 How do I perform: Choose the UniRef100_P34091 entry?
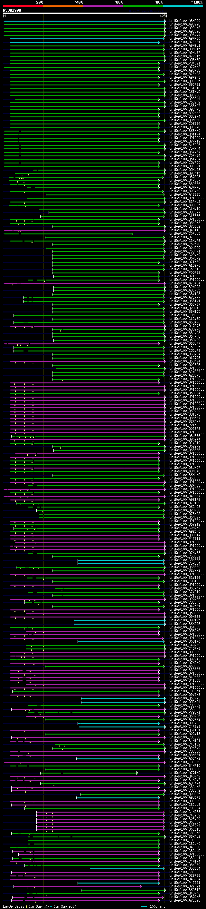coord(184,64)
